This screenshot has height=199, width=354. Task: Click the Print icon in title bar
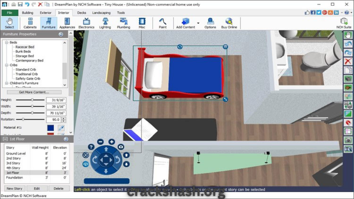tap(14, 4)
